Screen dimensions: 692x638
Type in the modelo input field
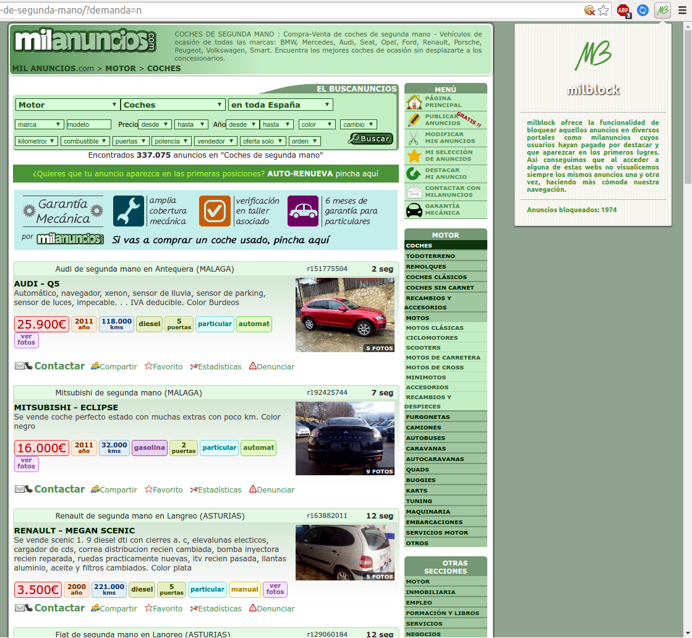coord(88,124)
